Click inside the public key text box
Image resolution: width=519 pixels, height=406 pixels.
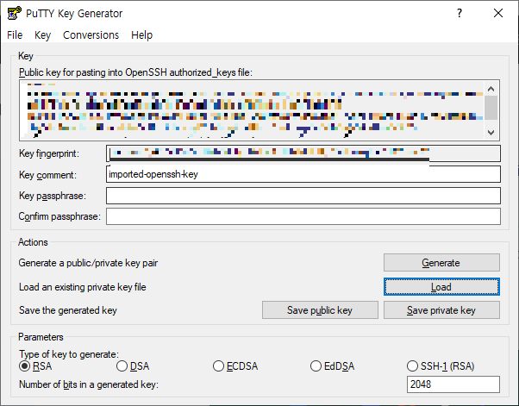pyautogui.click(x=253, y=110)
